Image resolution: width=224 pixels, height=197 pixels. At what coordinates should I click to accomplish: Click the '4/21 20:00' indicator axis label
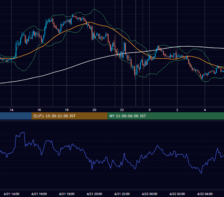click(x=94, y=194)
